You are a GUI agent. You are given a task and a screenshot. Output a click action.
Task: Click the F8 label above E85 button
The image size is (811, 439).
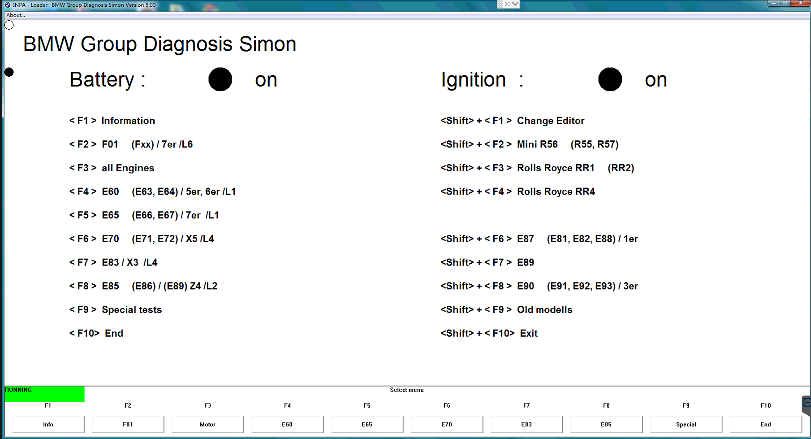(x=606, y=405)
